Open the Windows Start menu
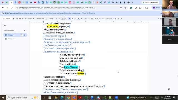This screenshot has height=100, width=178. click(x=3, y=97)
